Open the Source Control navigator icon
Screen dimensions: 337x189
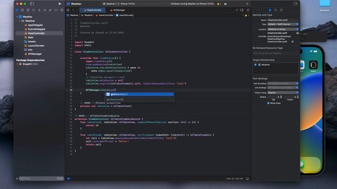click(x=22, y=10)
